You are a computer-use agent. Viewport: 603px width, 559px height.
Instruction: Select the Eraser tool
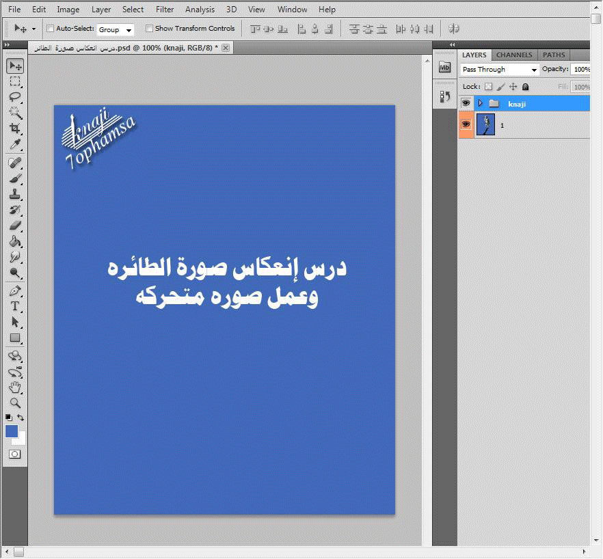pos(15,226)
